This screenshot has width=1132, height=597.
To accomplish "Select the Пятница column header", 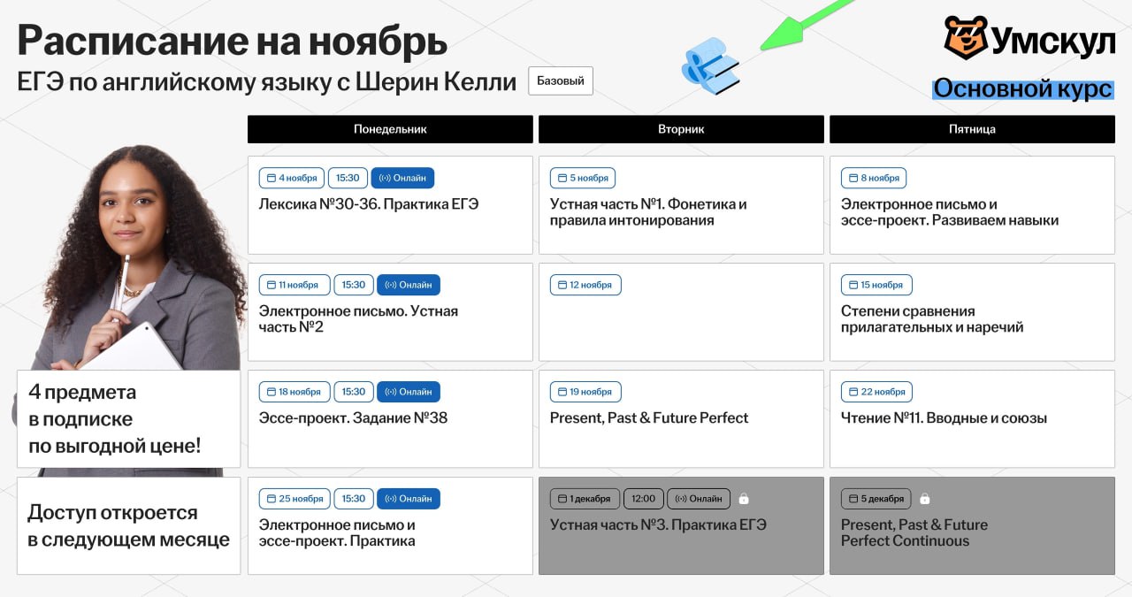I will pyautogui.click(x=972, y=129).
